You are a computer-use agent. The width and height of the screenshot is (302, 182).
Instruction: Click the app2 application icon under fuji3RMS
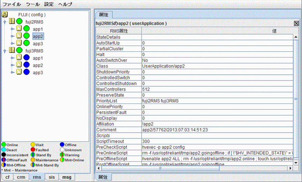click(19, 65)
